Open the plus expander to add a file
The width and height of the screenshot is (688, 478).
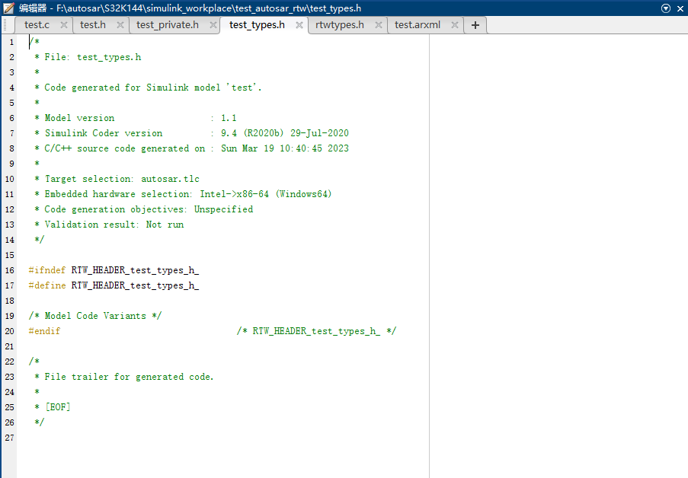point(475,24)
